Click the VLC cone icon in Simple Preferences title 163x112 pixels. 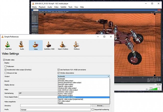pyautogui.click(x=3, y=37)
